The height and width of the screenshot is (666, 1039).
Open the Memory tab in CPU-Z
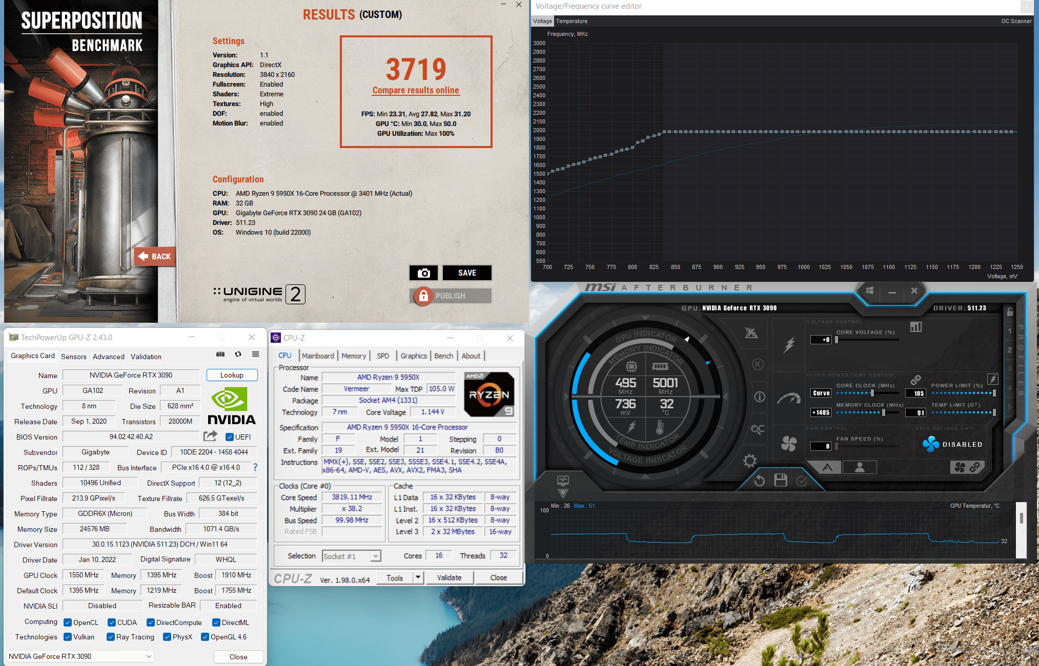pos(354,356)
